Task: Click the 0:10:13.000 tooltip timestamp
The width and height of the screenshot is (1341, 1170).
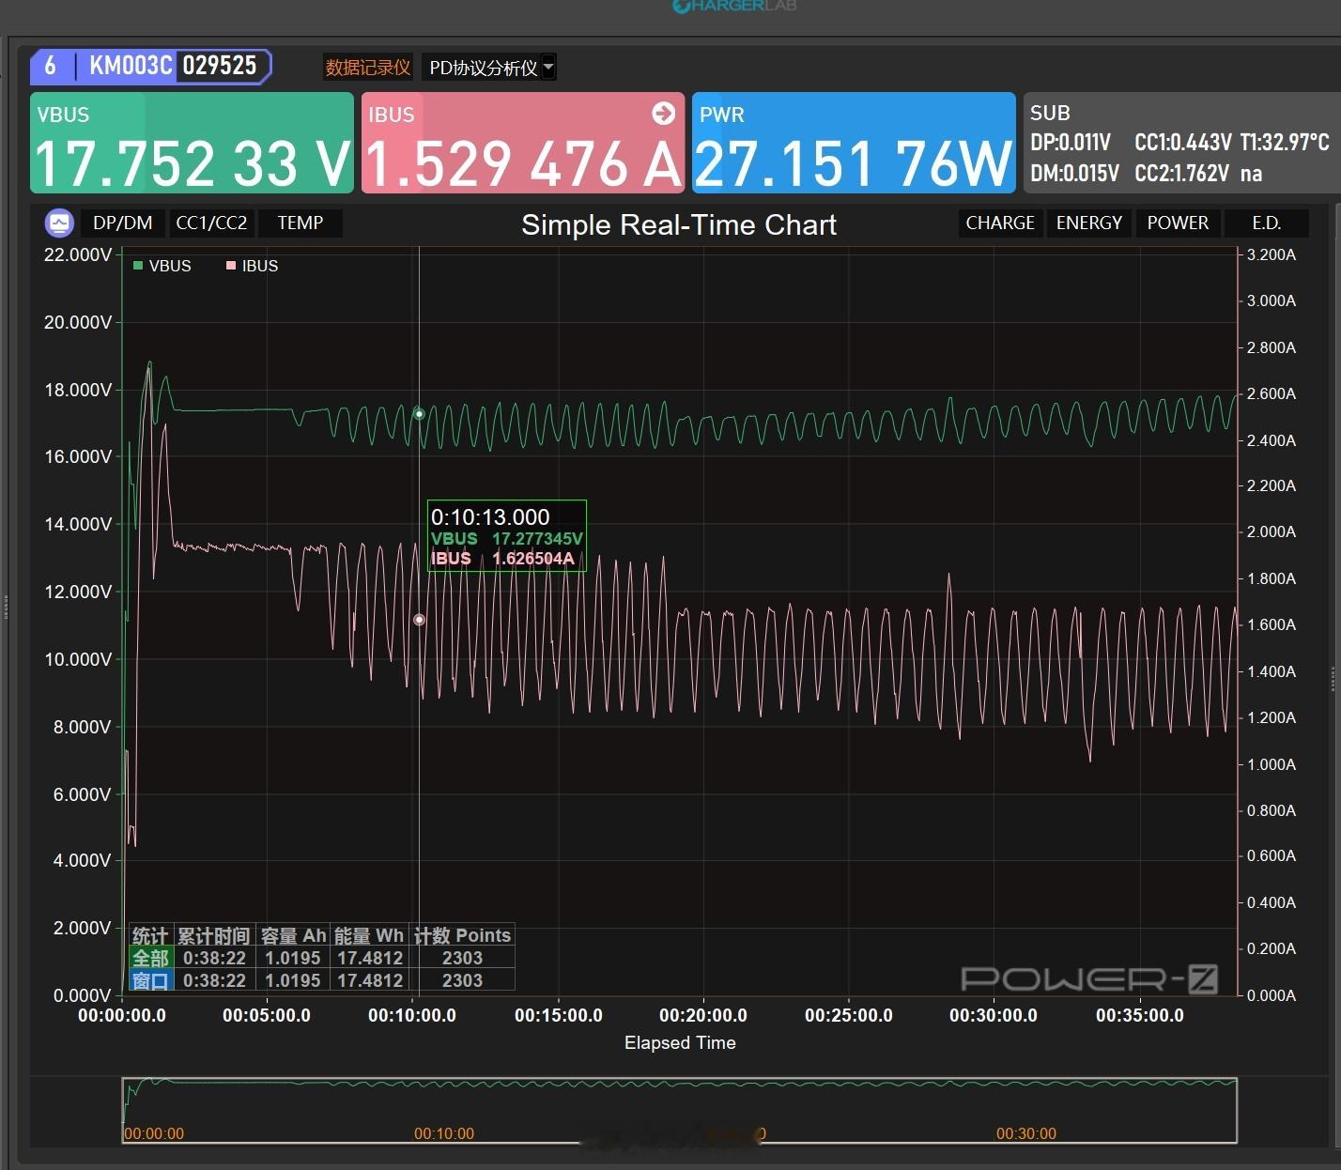Action: [490, 516]
